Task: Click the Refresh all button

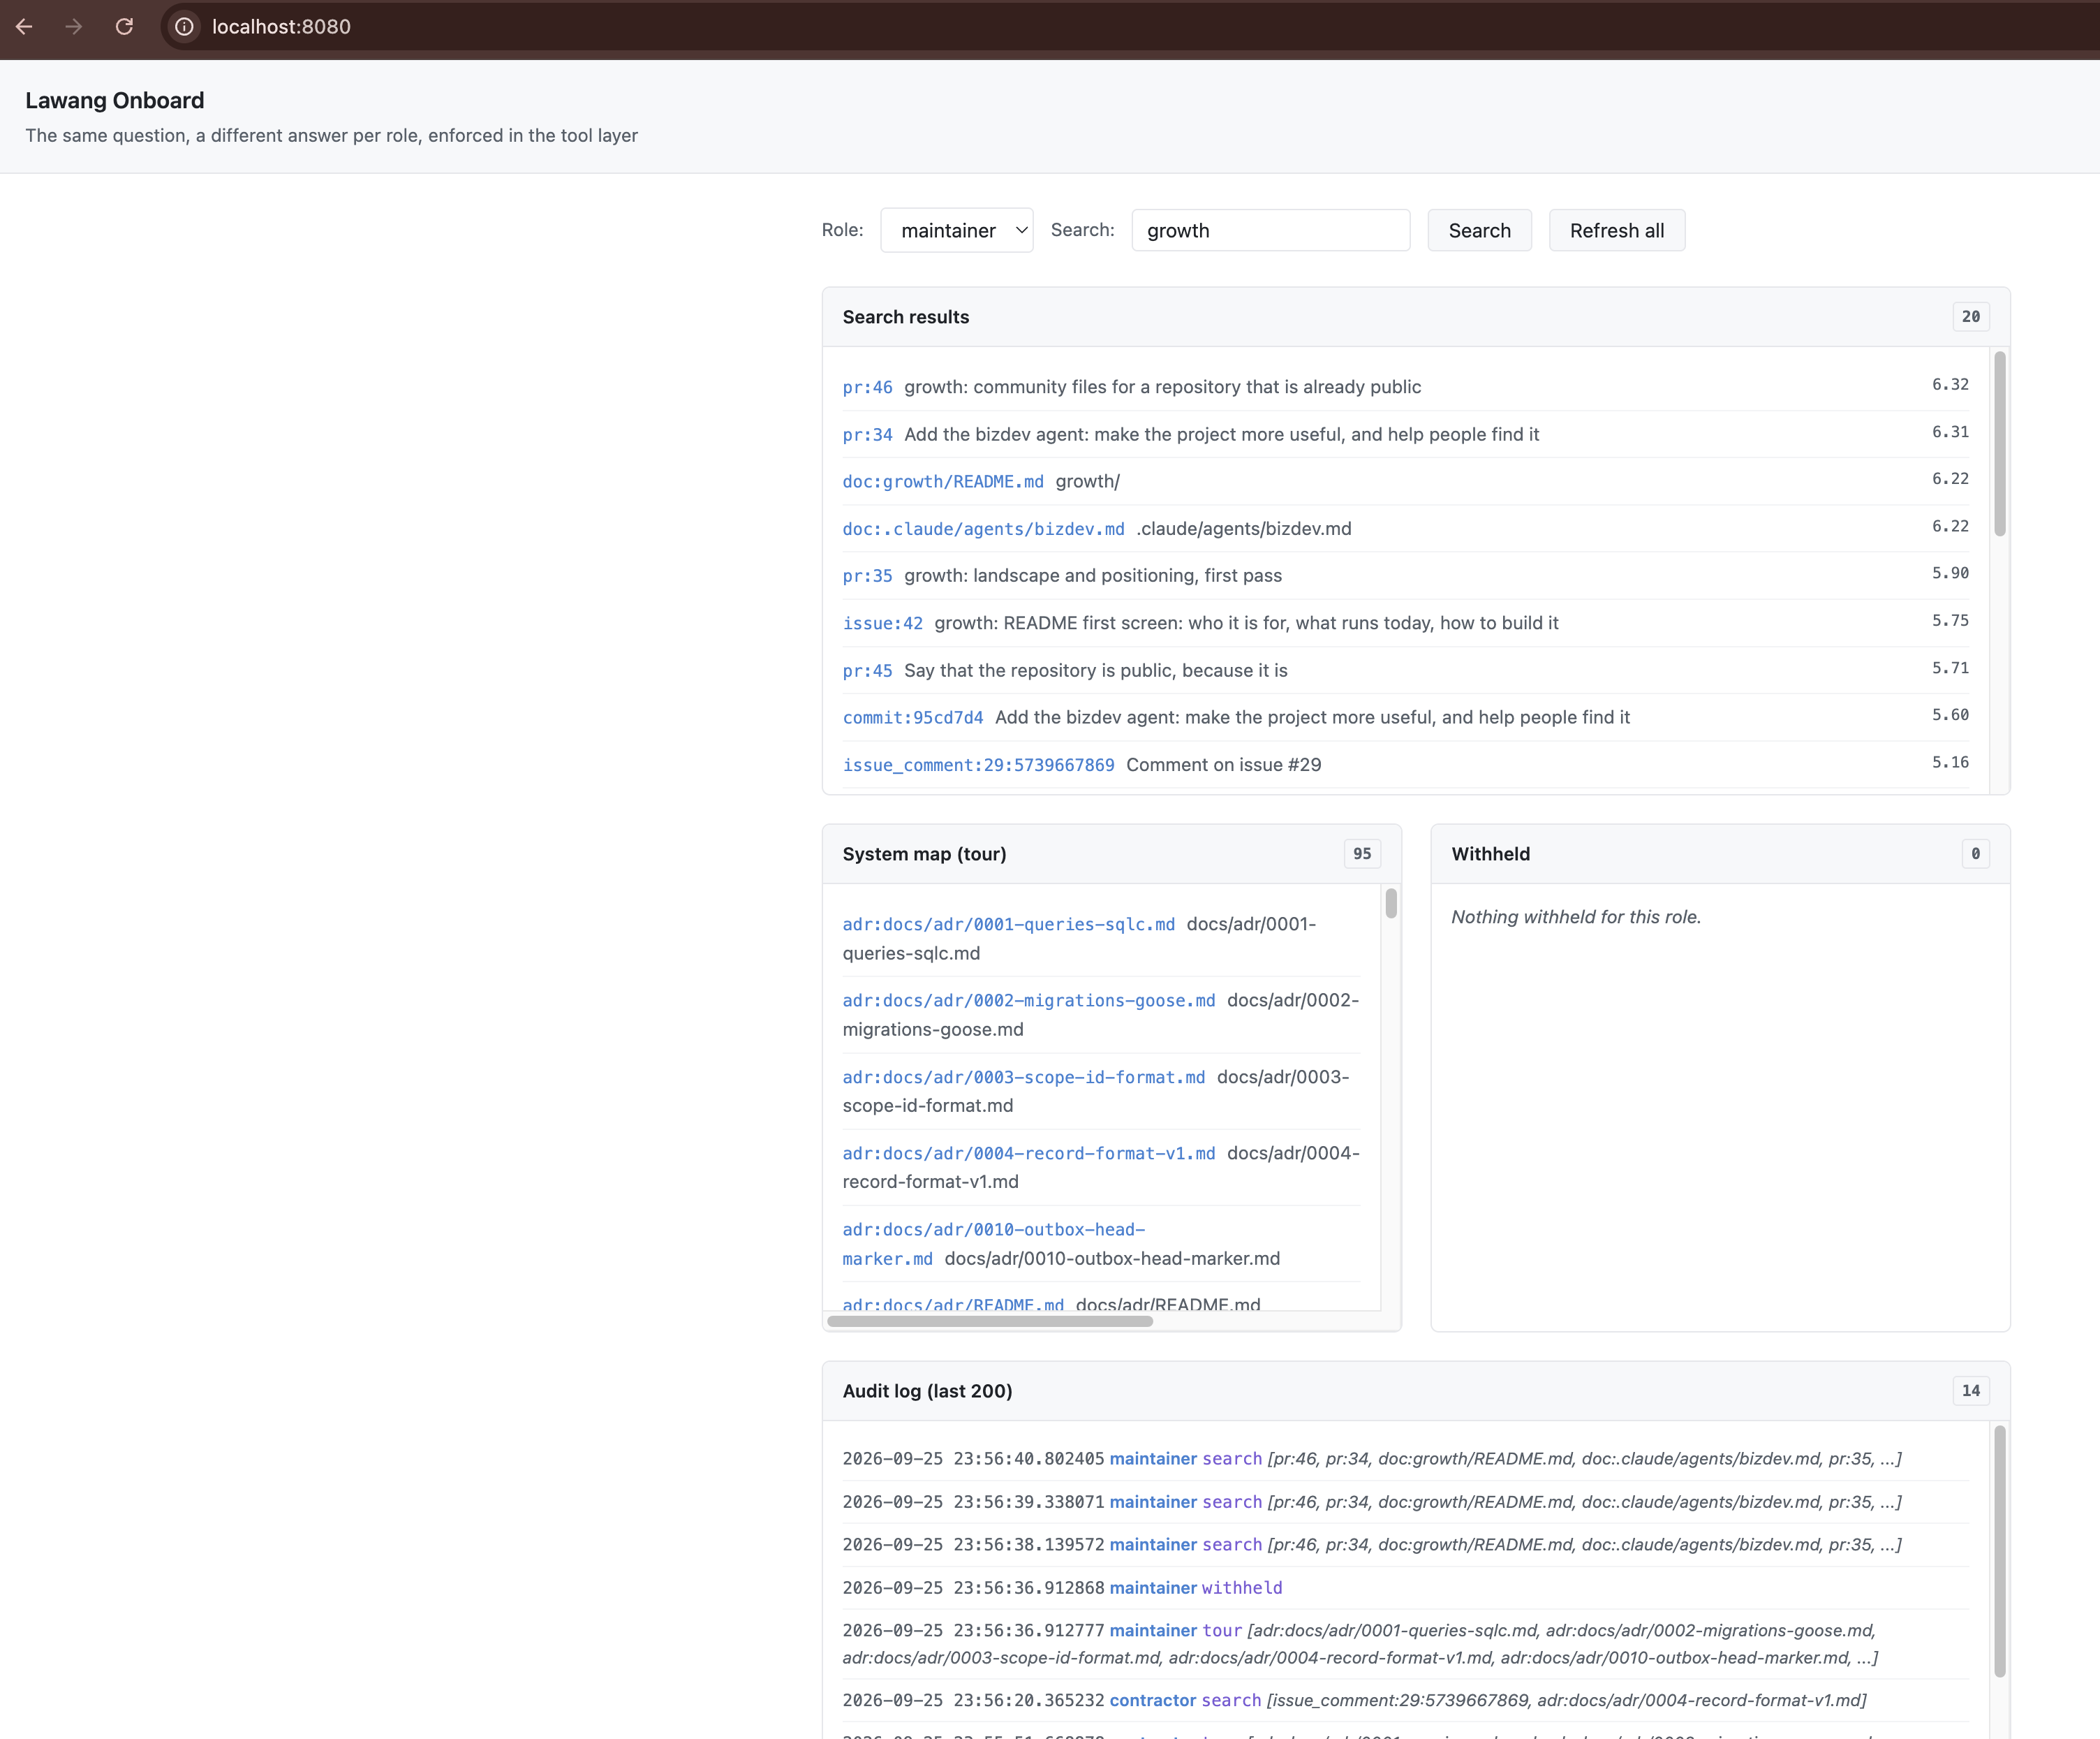Action: click(1616, 230)
